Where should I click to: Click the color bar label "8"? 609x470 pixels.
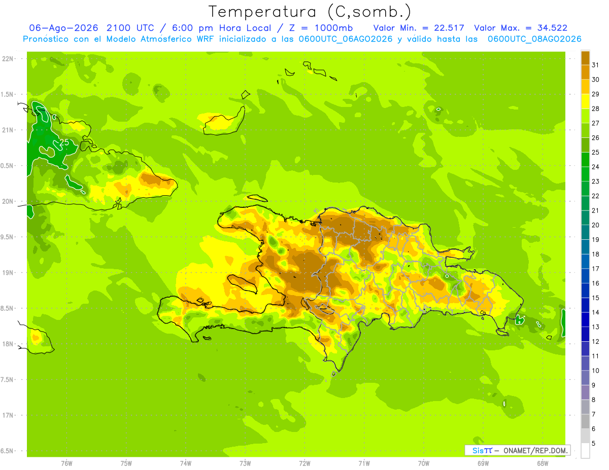coord(593,400)
